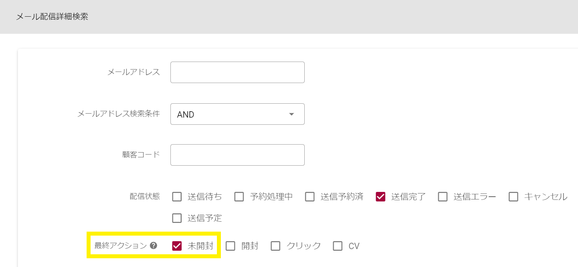Uncheck the 未開封 last action checkbox

tap(177, 246)
